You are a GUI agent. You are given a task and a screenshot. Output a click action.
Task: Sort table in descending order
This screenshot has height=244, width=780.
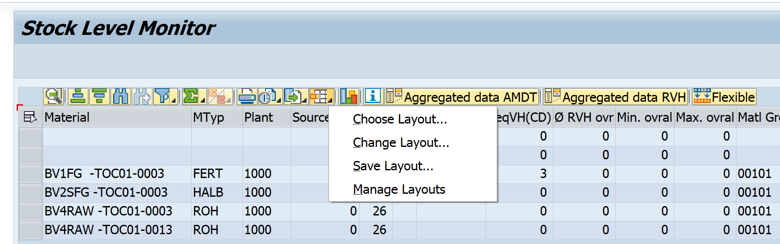point(99,97)
